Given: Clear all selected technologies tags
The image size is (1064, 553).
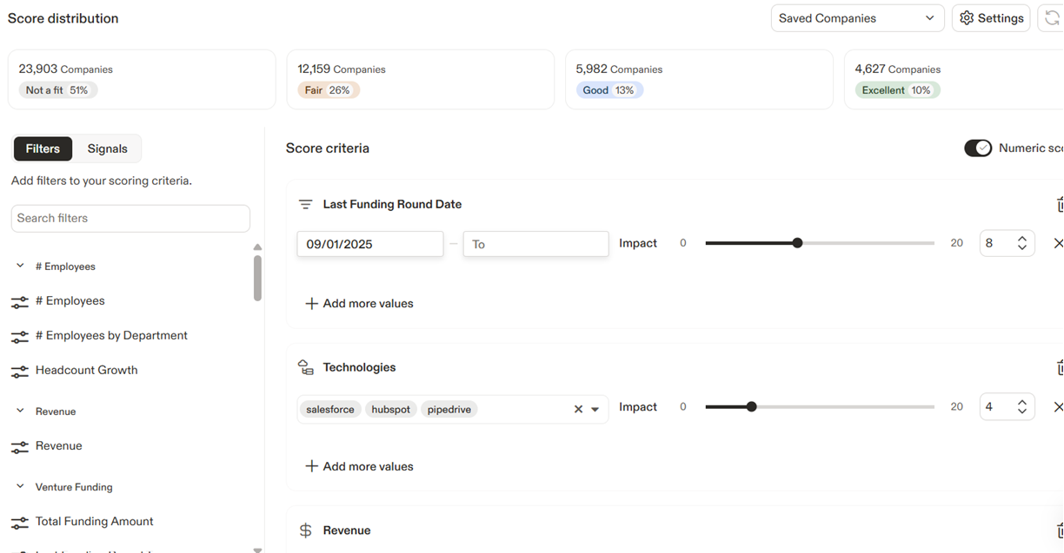Looking at the screenshot, I should [x=578, y=410].
